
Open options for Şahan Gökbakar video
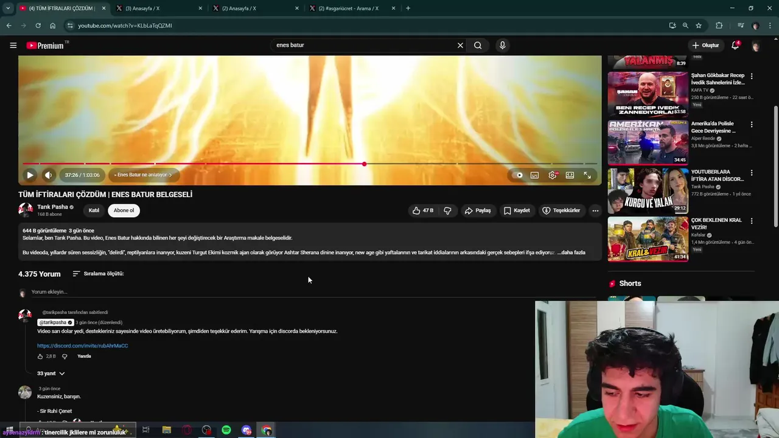[752, 77]
